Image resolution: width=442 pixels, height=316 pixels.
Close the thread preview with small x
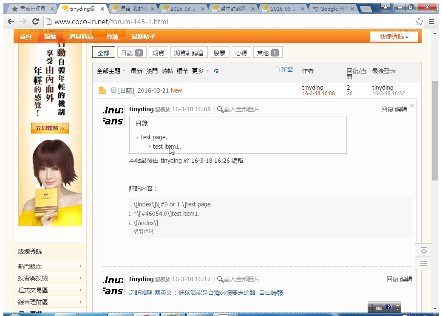[x=412, y=106]
